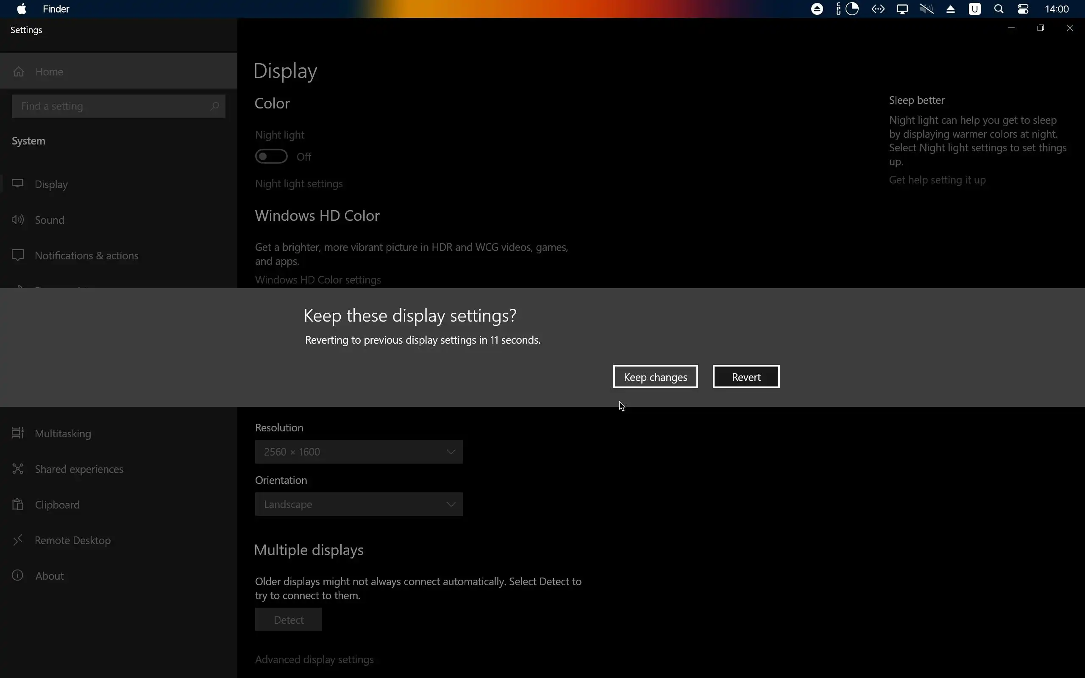Click the Revert button
The image size is (1085, 678).
746,377
